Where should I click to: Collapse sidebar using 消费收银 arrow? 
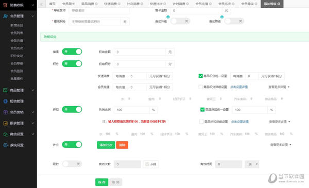tap(33, 5)
